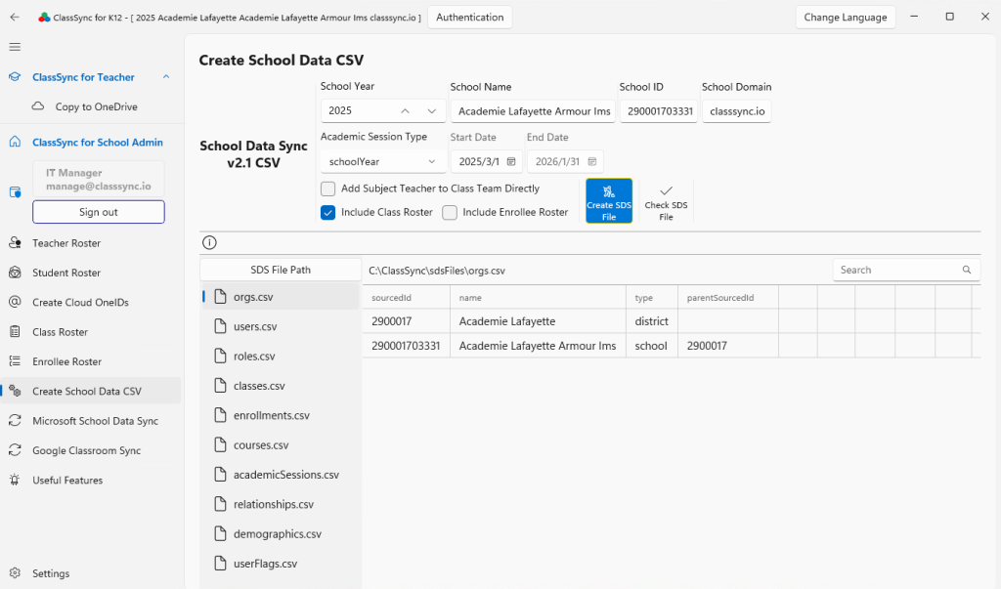This screenshot has width=1001, height=589.
Task: Select demographics.csv in file list
Action: click(281, 534)
